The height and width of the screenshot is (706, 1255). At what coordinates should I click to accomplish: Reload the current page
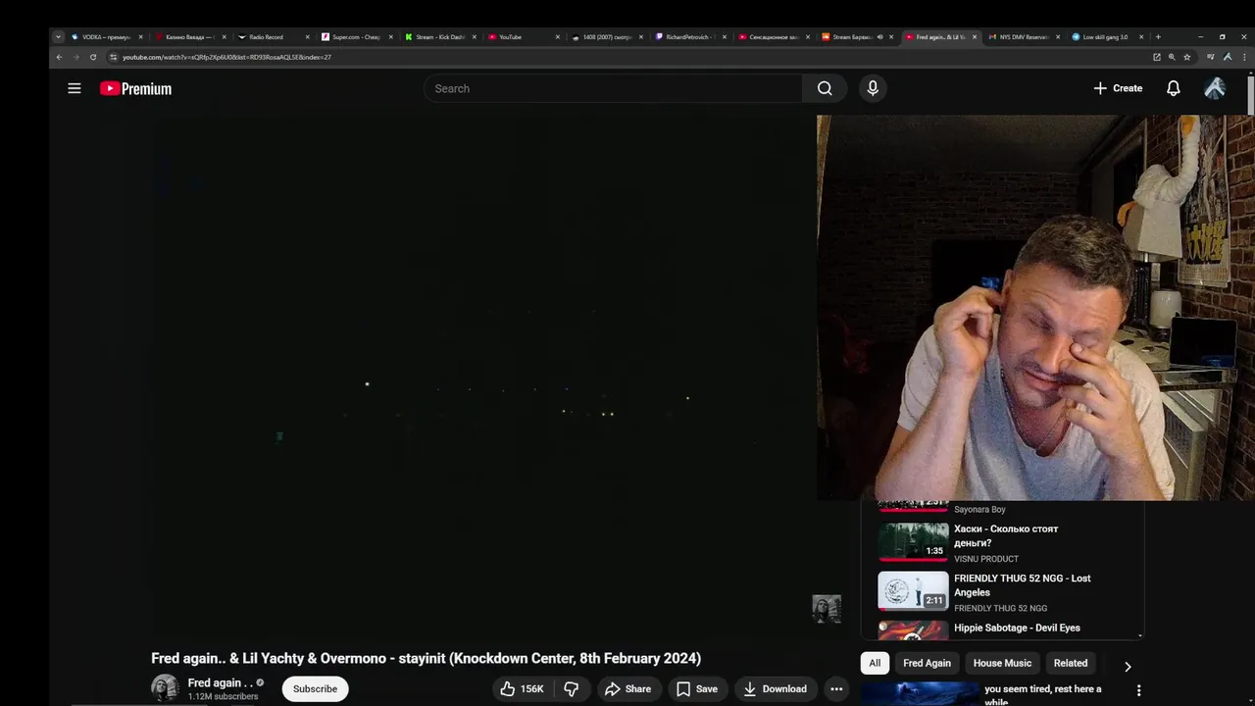click(93, 57)
